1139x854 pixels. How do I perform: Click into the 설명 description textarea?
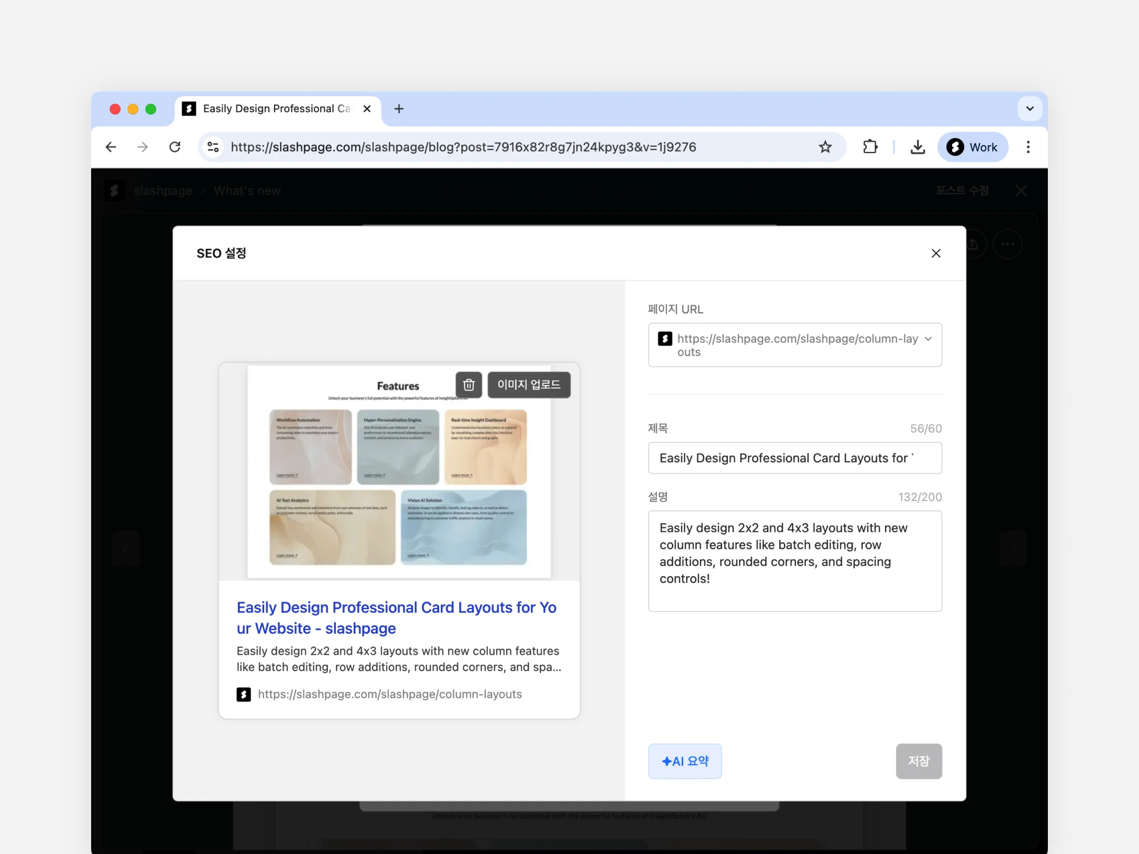pos(794,561)
